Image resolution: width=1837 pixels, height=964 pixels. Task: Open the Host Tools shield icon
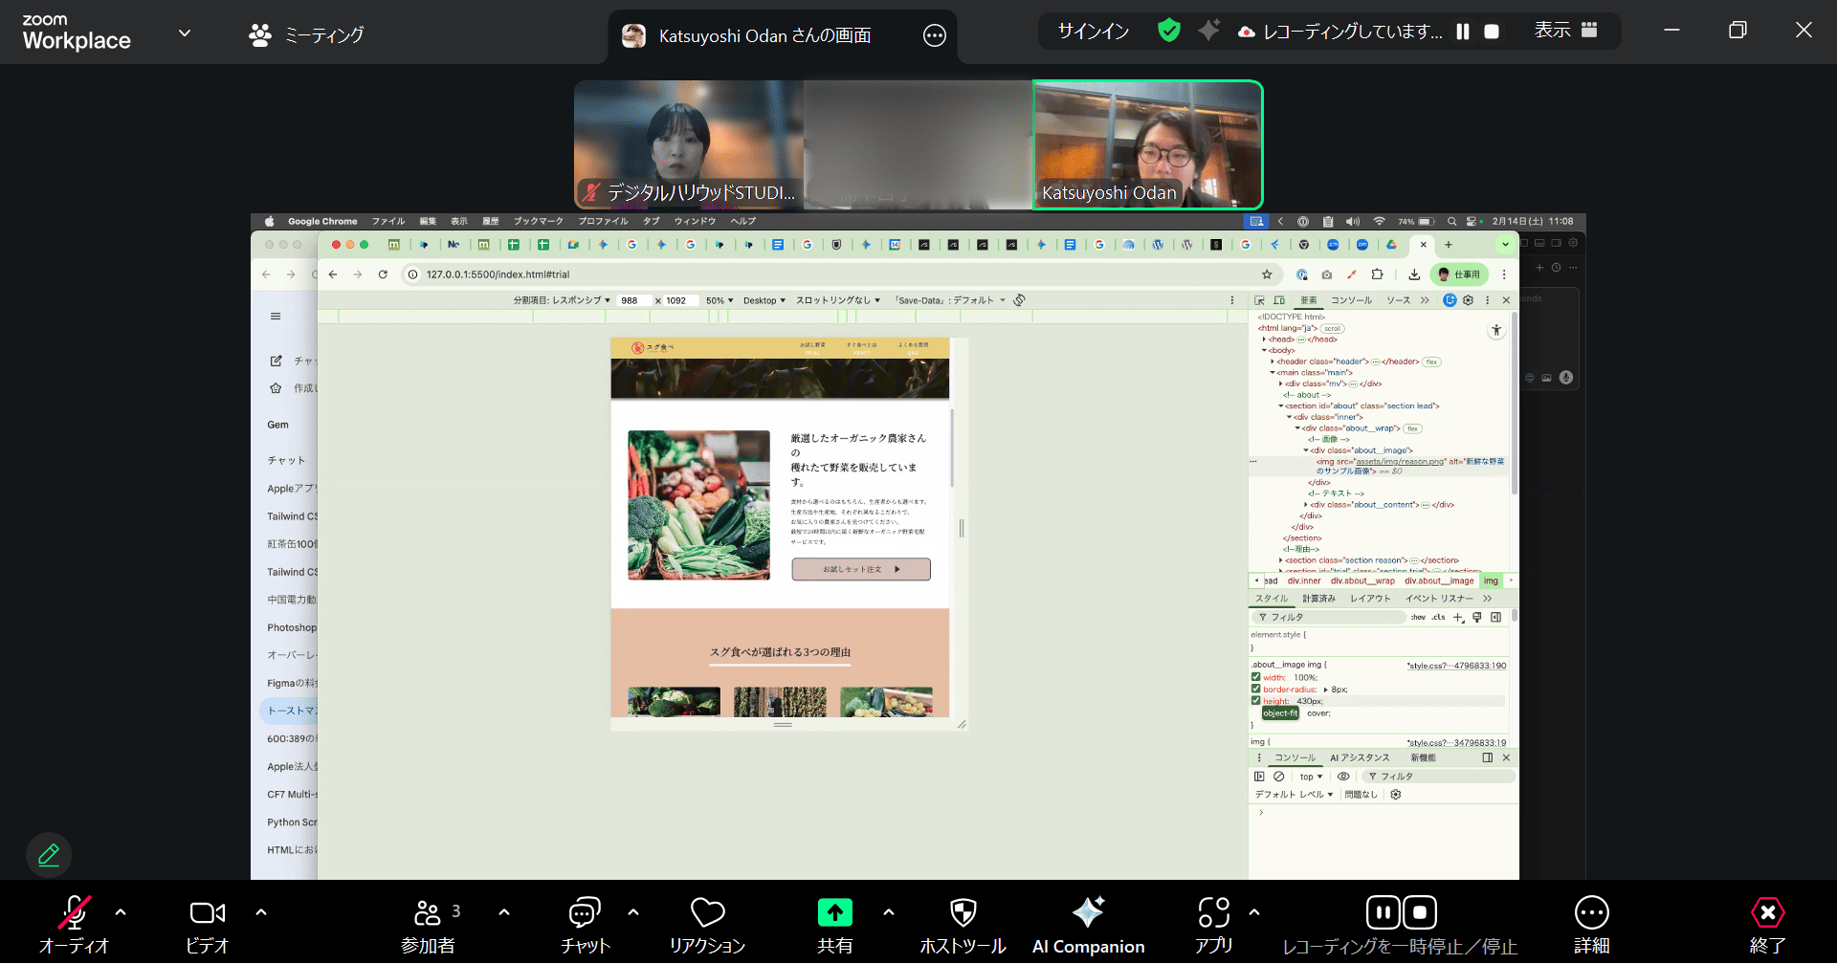[963, 913]
